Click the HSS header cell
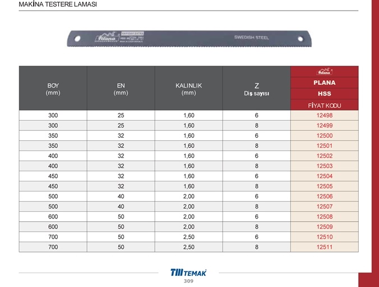The height and width of the screenshot is (287, 379). [x=324, y=93]
